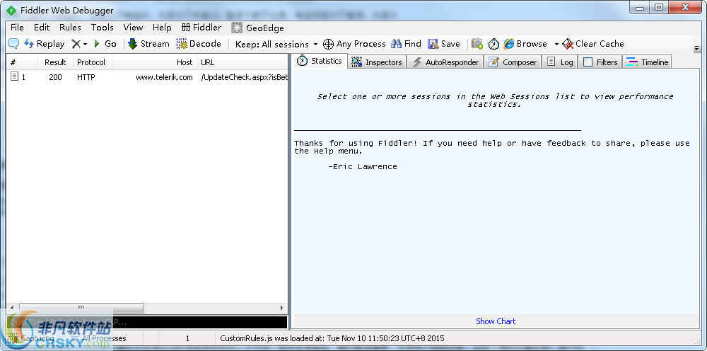Open the Edit menu
Viewport: 707px width, 351px height.
tap(42, 28)
